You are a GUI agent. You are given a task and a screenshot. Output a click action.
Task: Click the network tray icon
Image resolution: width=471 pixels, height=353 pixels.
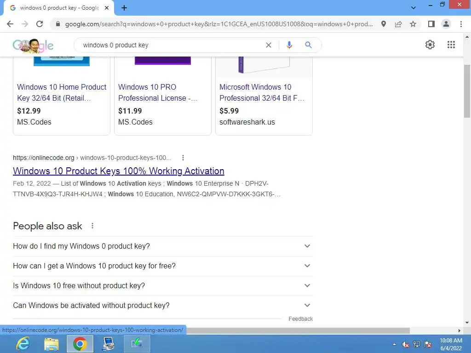(x=417, y=344)
